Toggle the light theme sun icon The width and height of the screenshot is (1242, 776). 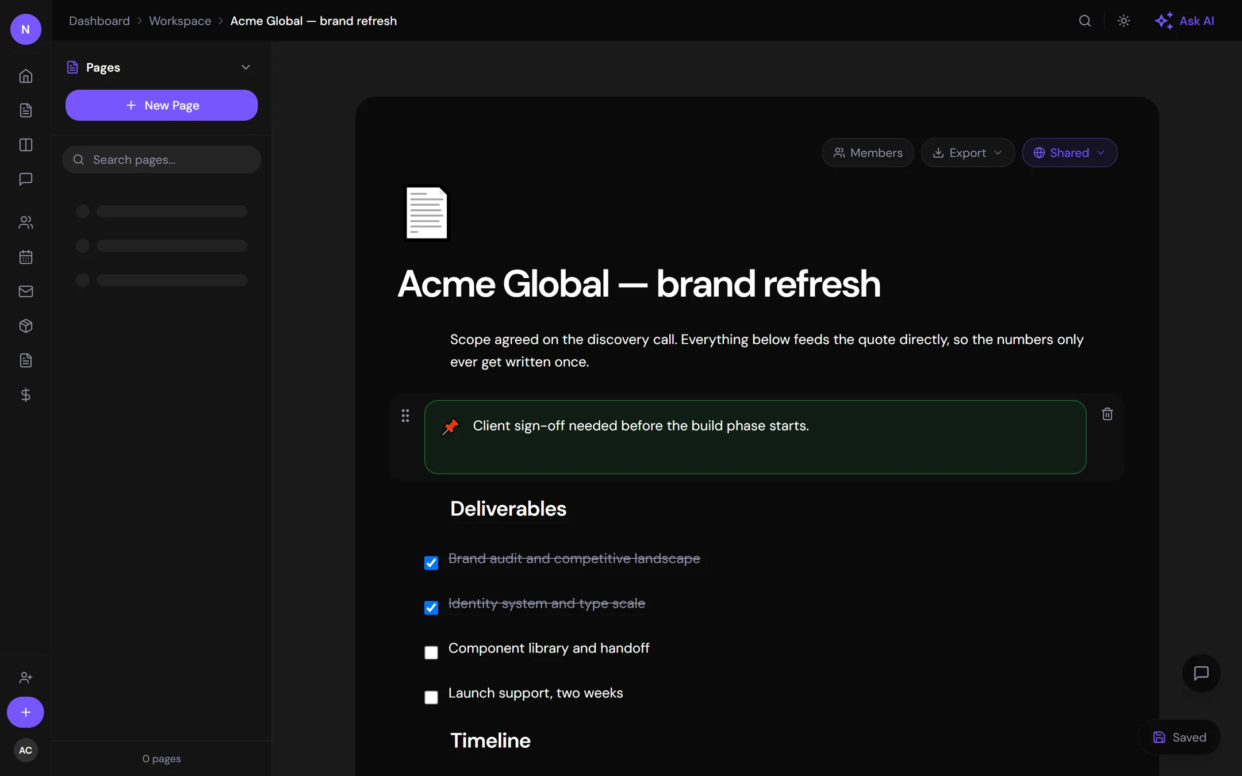pyautogui.click(x=1124, y=21)
